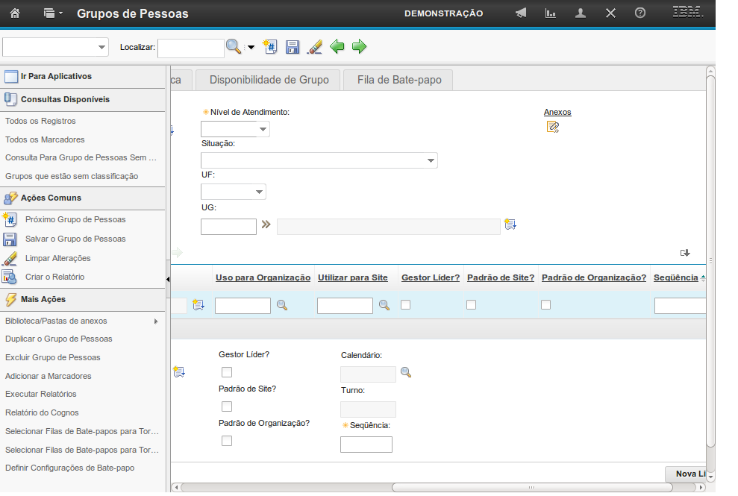This screenshot has height=496, width=738.
Task: Click the Home icon in header
Action: coord(14,13)
